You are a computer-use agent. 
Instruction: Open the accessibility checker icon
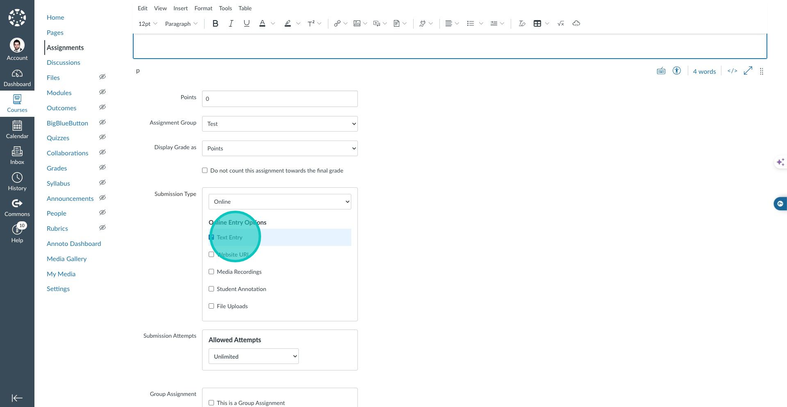[676, 71]
